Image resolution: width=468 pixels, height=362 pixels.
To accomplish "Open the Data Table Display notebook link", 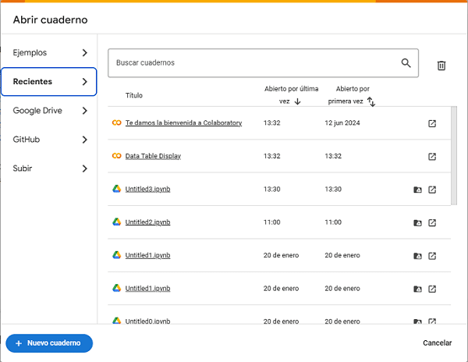I will click(x=153, y=156).
